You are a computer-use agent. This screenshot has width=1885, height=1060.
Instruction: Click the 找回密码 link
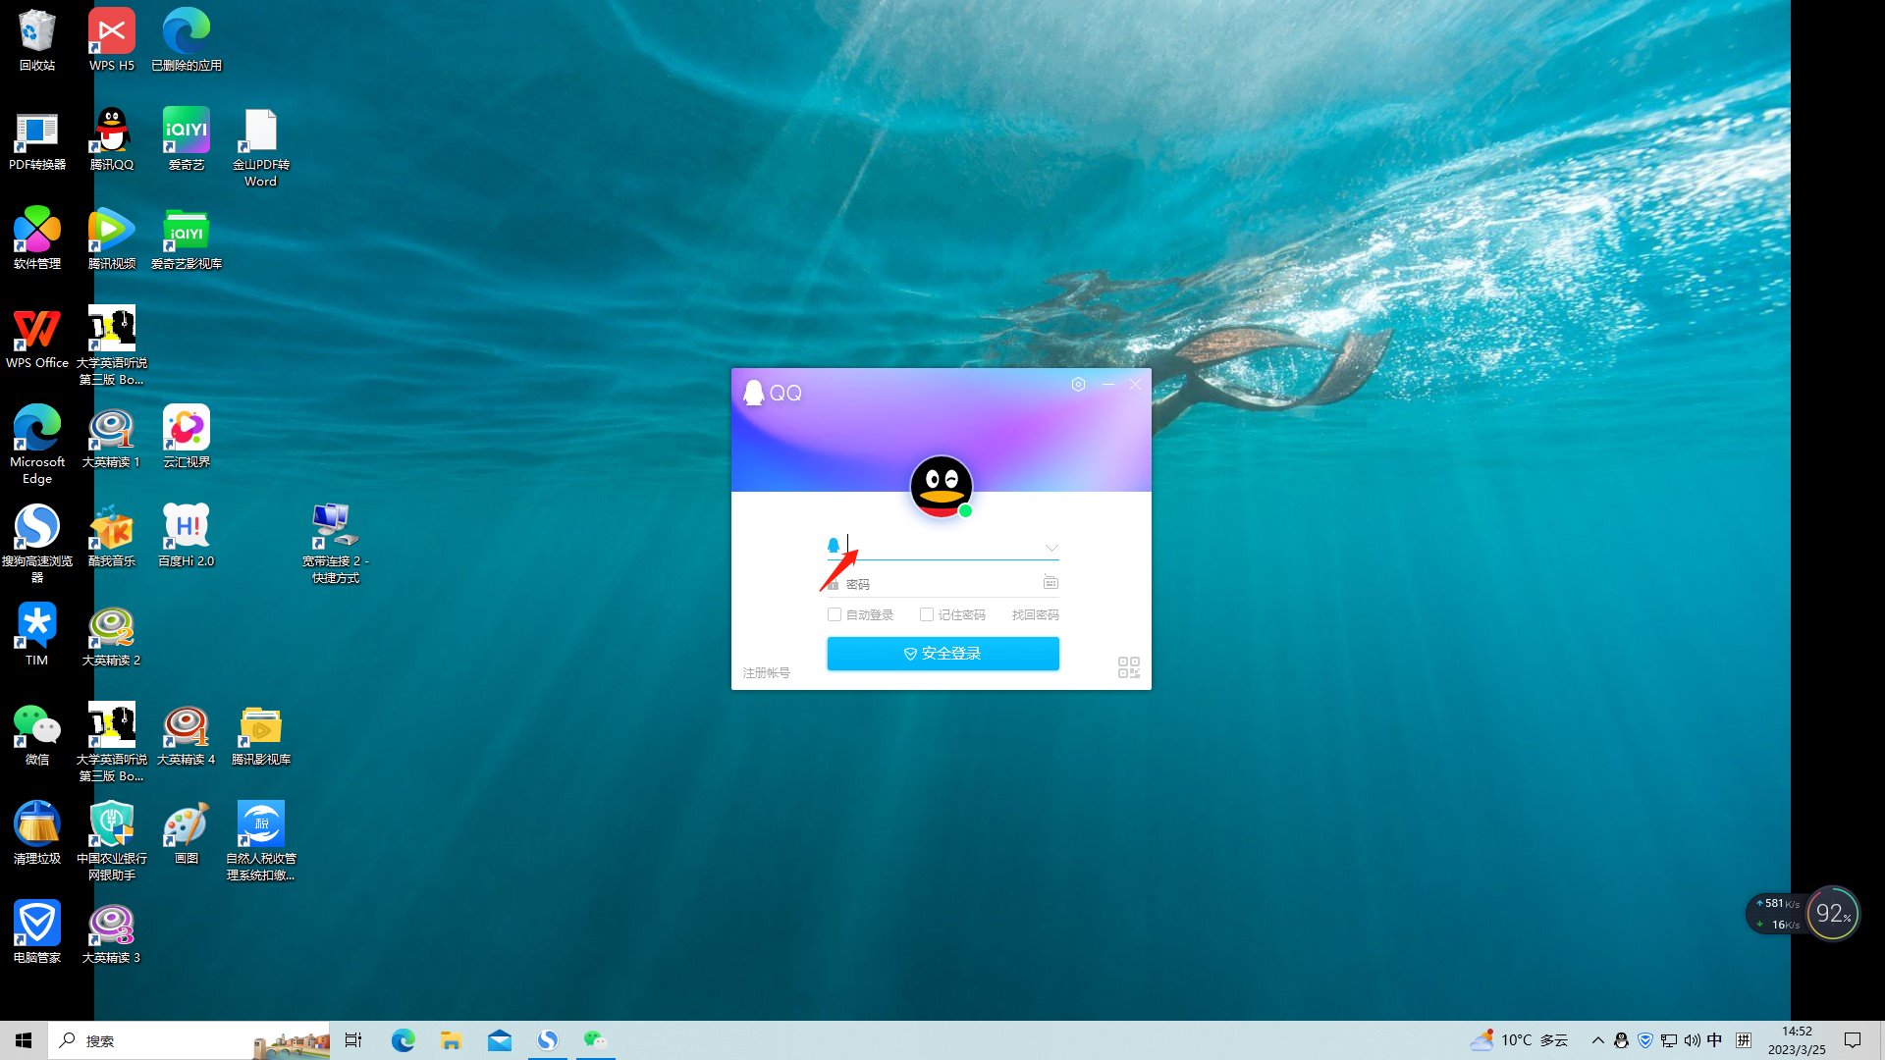pyautogui.click(x=1035, y=614)
